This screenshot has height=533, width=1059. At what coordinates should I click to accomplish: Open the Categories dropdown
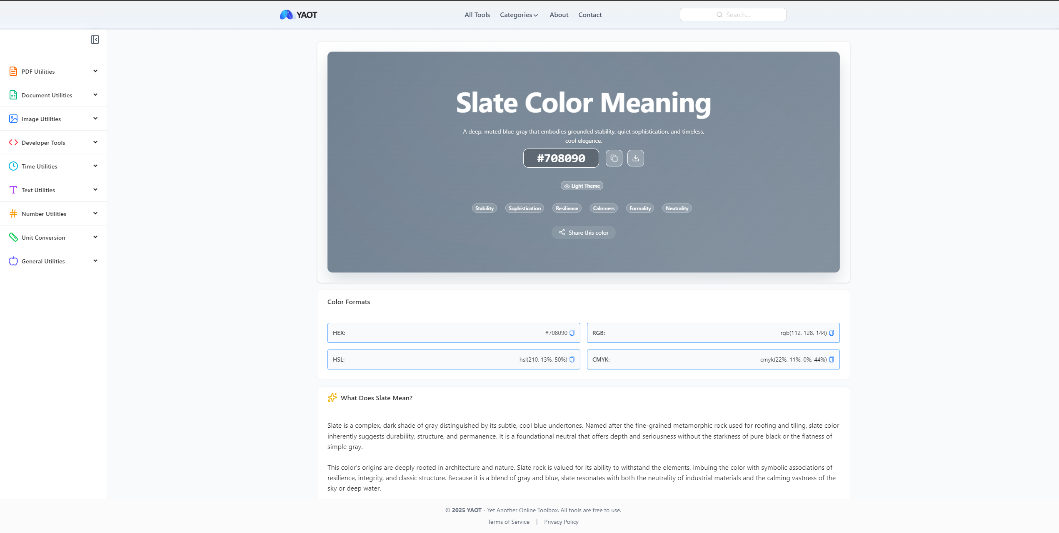[x=519, y=15]
